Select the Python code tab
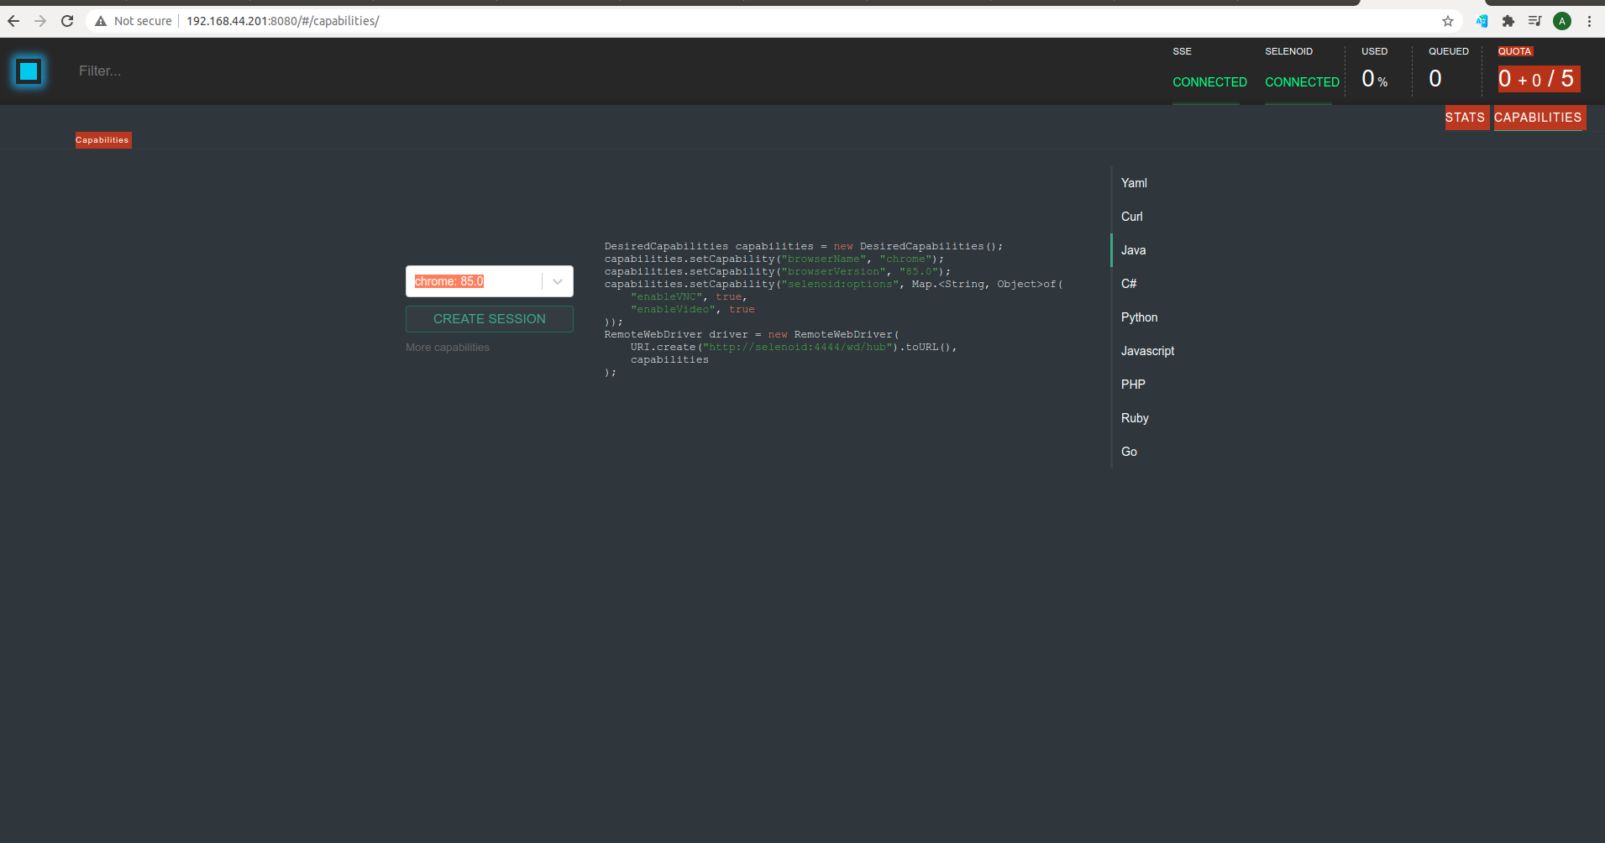This screenshot has width=1605, height=843. [1139, 317]
